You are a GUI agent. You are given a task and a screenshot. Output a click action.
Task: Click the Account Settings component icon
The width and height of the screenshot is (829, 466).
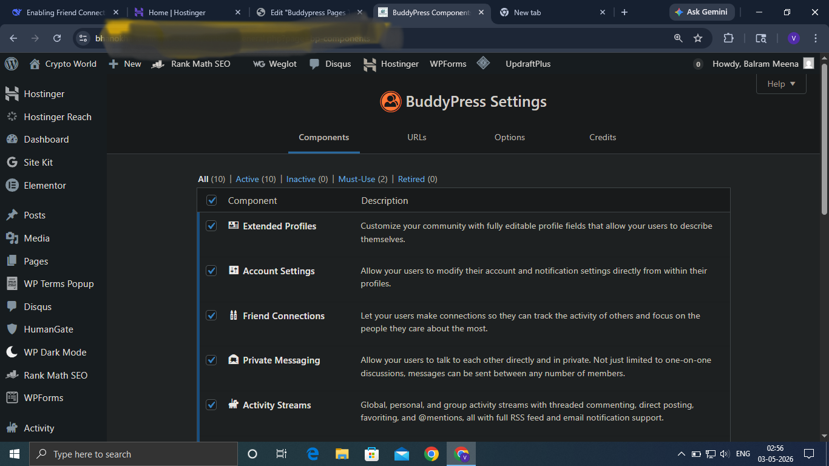point(234,271)
